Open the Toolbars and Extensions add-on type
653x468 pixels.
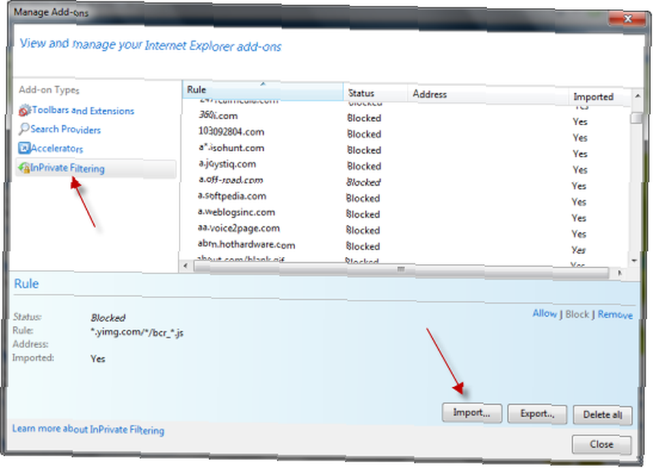[76, 110]
